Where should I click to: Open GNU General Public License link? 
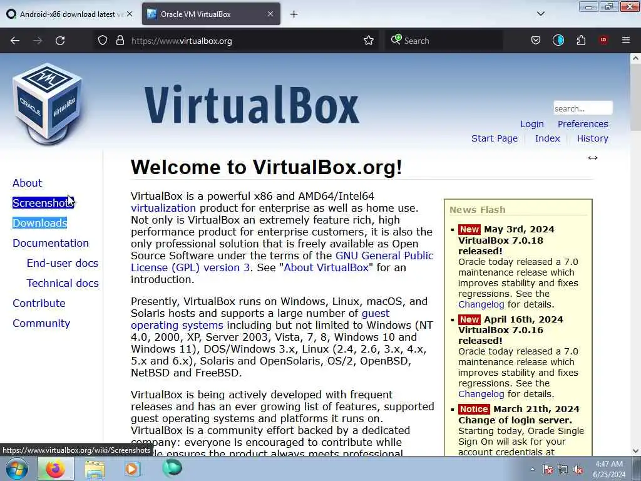384,256
